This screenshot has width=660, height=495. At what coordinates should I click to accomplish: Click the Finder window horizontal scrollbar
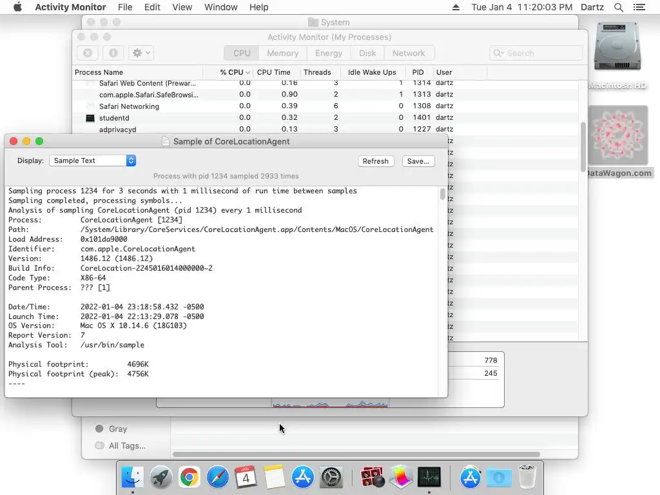356,454
